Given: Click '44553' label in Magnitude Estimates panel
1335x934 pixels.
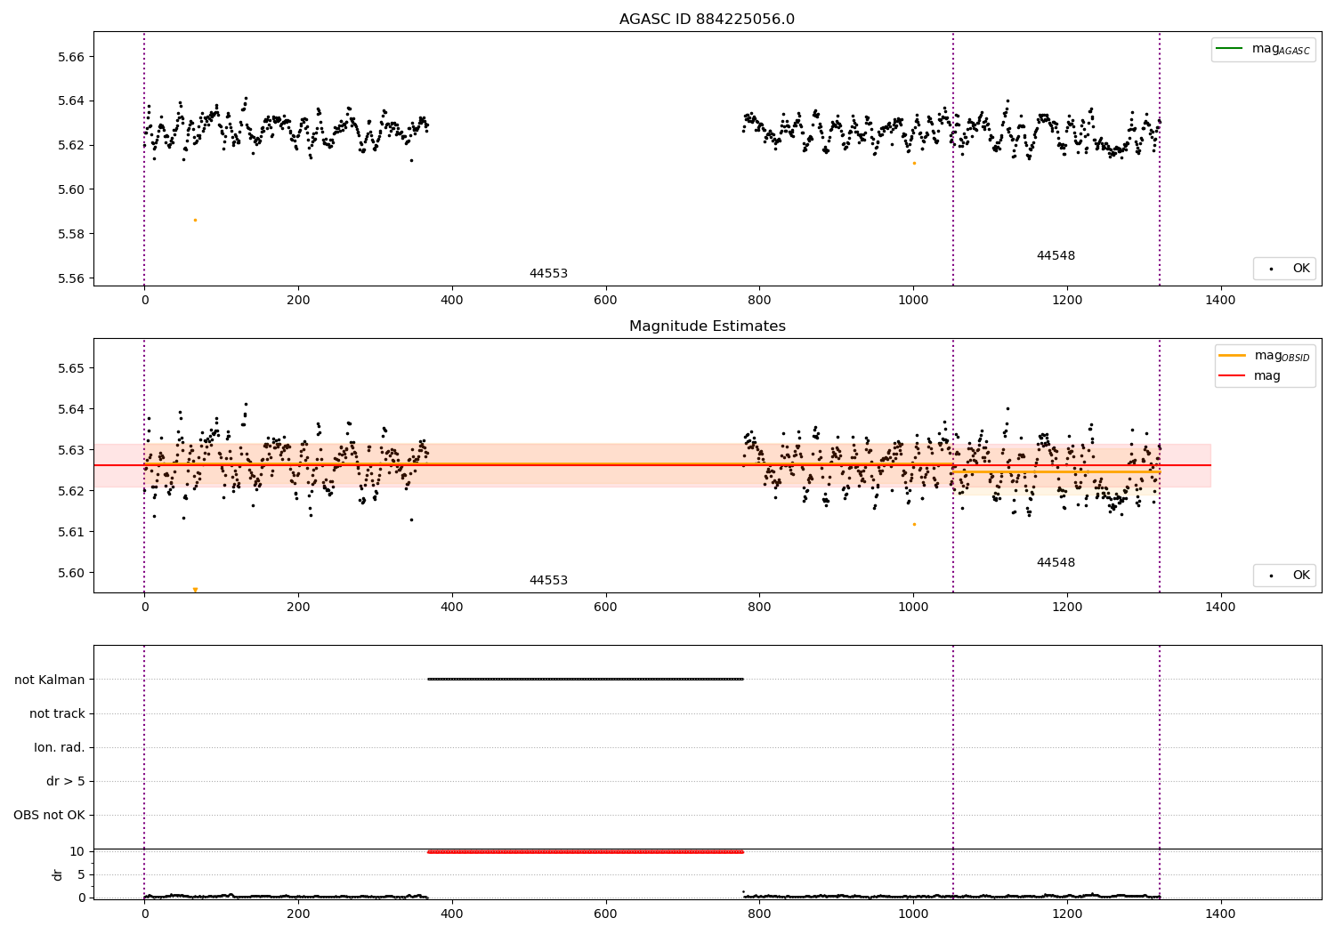Looking at the screenshot, I should pos(548,581).
